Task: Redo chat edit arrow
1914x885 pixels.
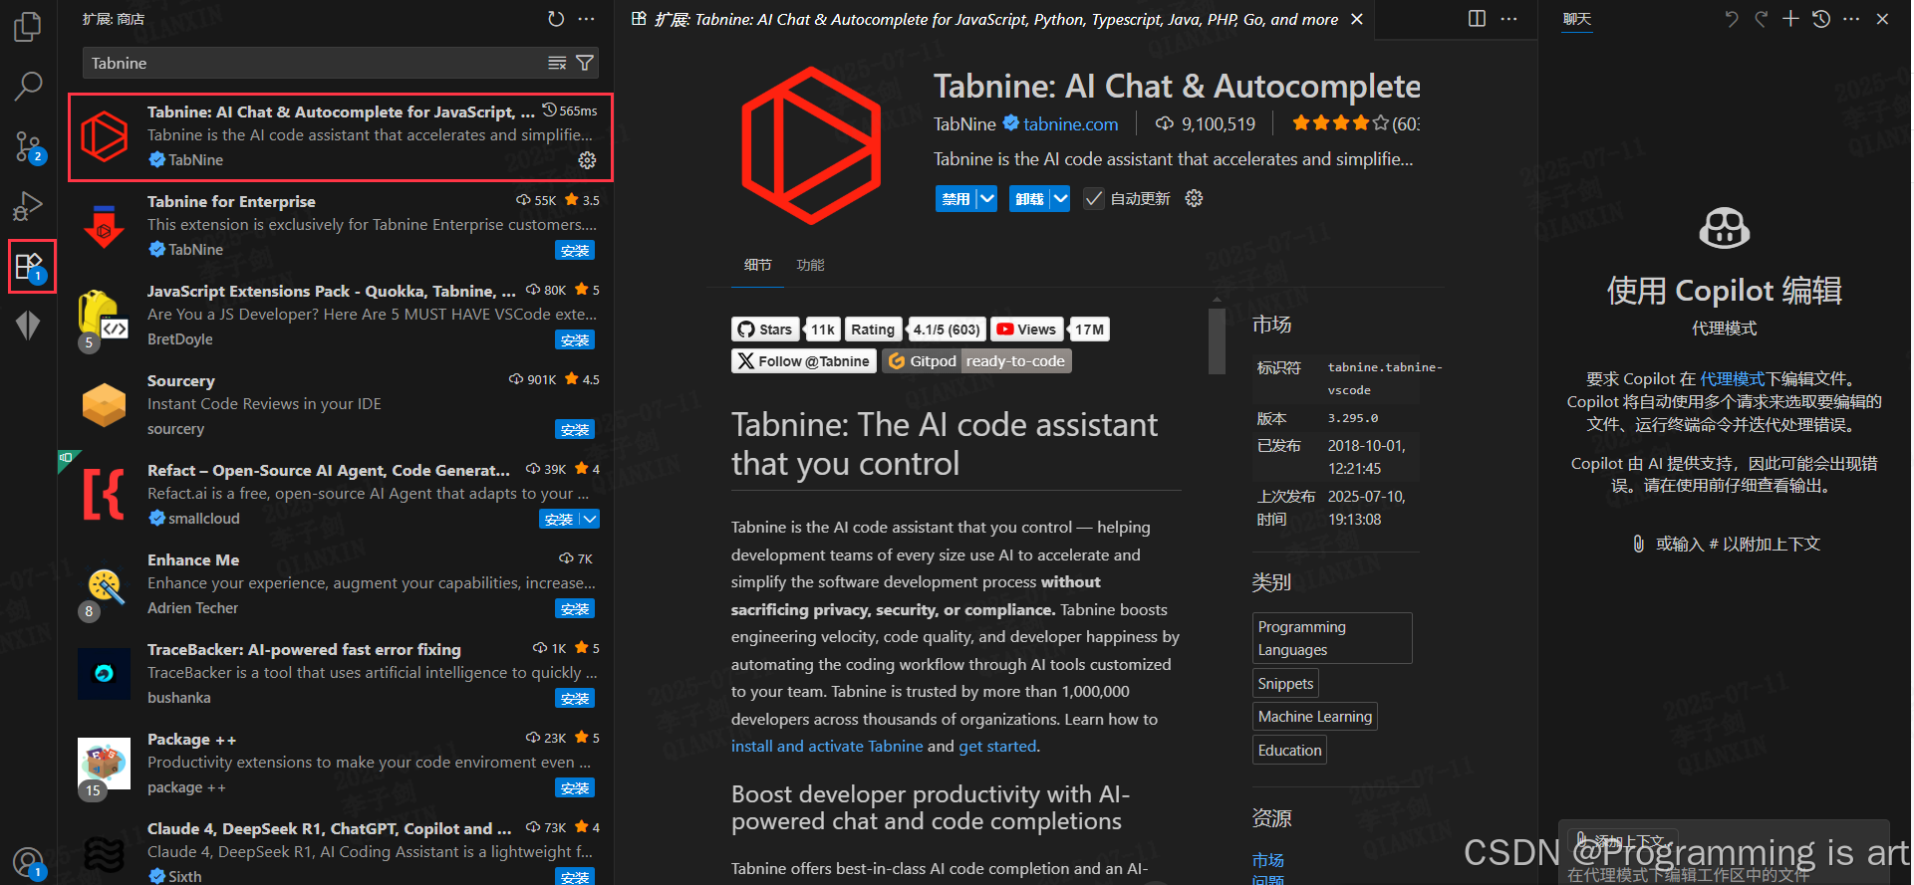Action: (x=1762, y=19)
